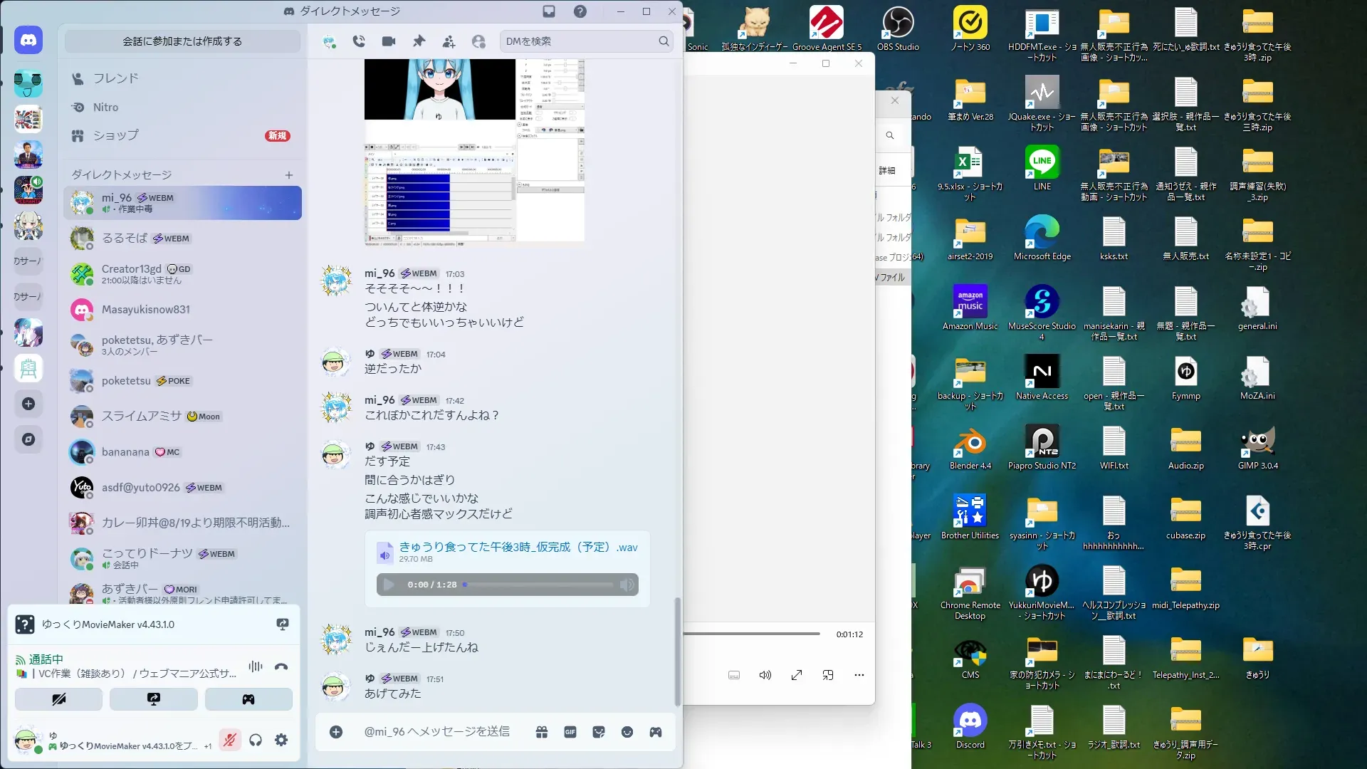The width and height of the screenshot is (1367, 769).
Task: Add friends to DM via the header icon
Action: [x=449, y=41]
